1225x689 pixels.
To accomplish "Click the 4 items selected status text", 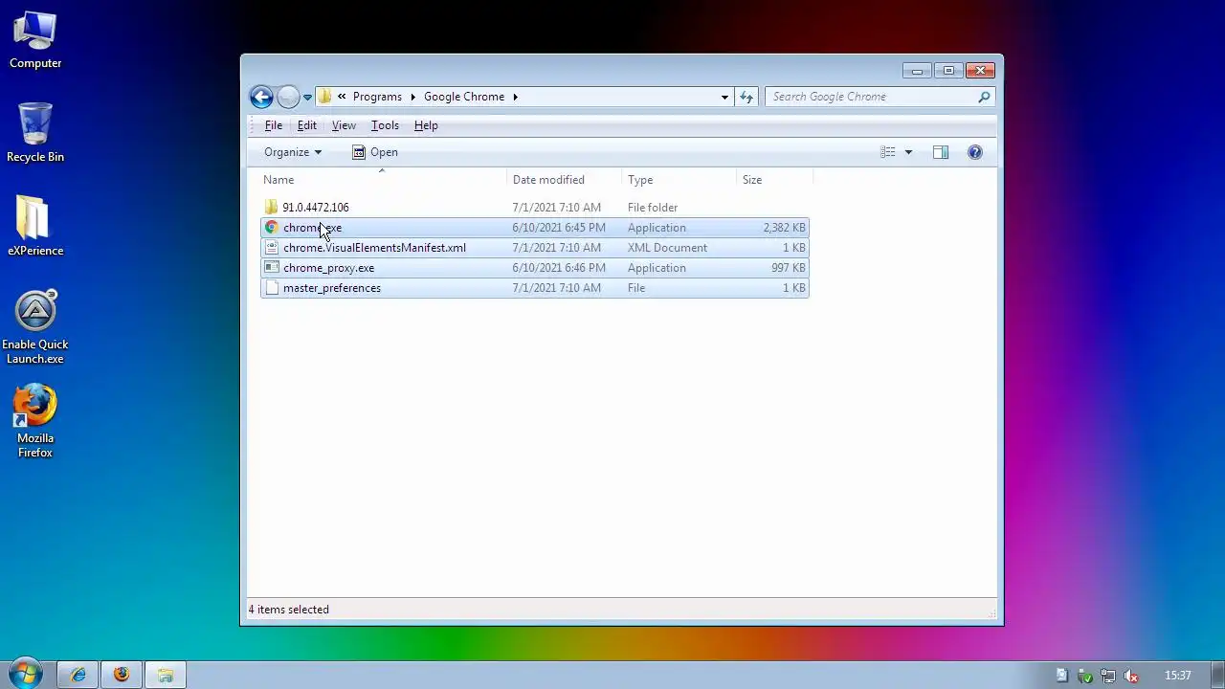I will (x=288, y=610).
